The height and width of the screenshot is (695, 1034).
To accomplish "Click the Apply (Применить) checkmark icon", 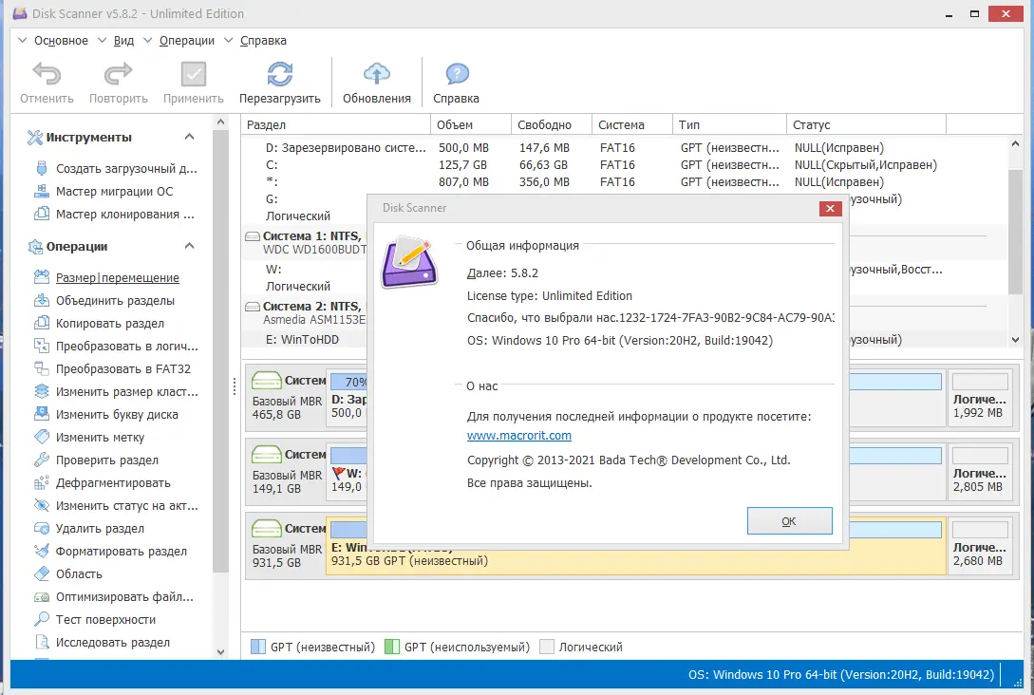I will pos(193,74).
